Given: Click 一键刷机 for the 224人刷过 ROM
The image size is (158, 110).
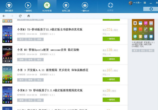Looking at the screenshot, I should pos(111,39).
